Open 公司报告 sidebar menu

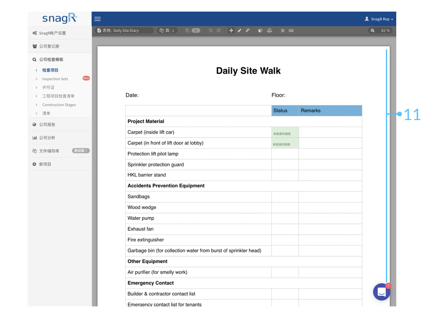click(x=60, y=124)
